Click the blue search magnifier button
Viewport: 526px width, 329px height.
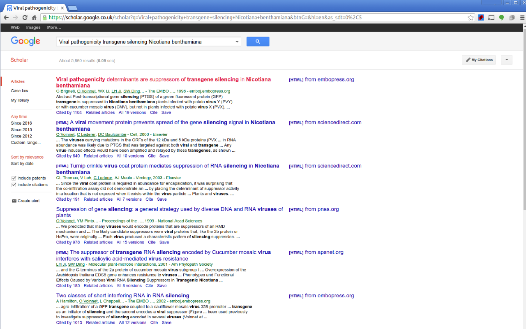tap(258, 42)
